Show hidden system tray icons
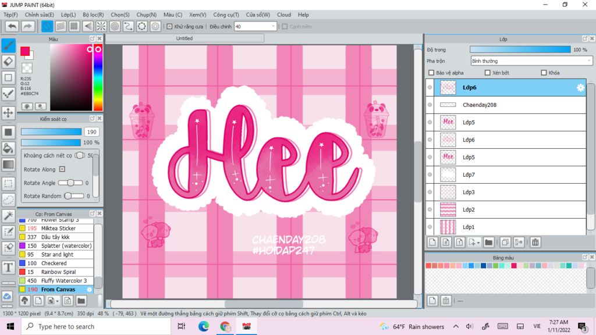 [456, 326]
